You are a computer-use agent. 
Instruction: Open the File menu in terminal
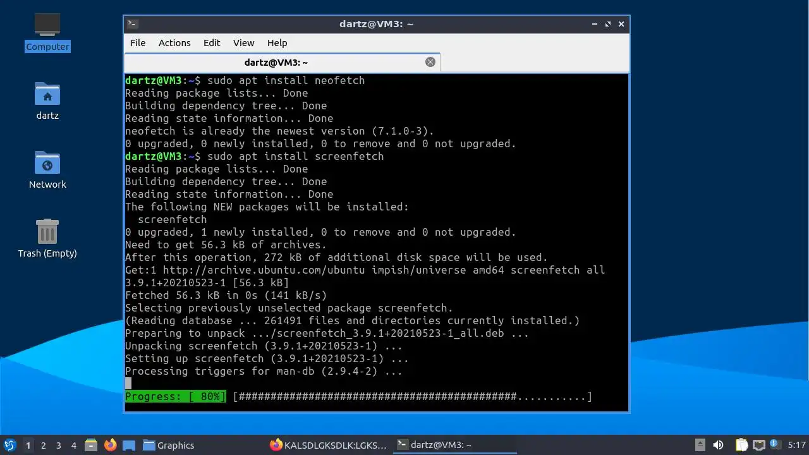click(138, 43)
